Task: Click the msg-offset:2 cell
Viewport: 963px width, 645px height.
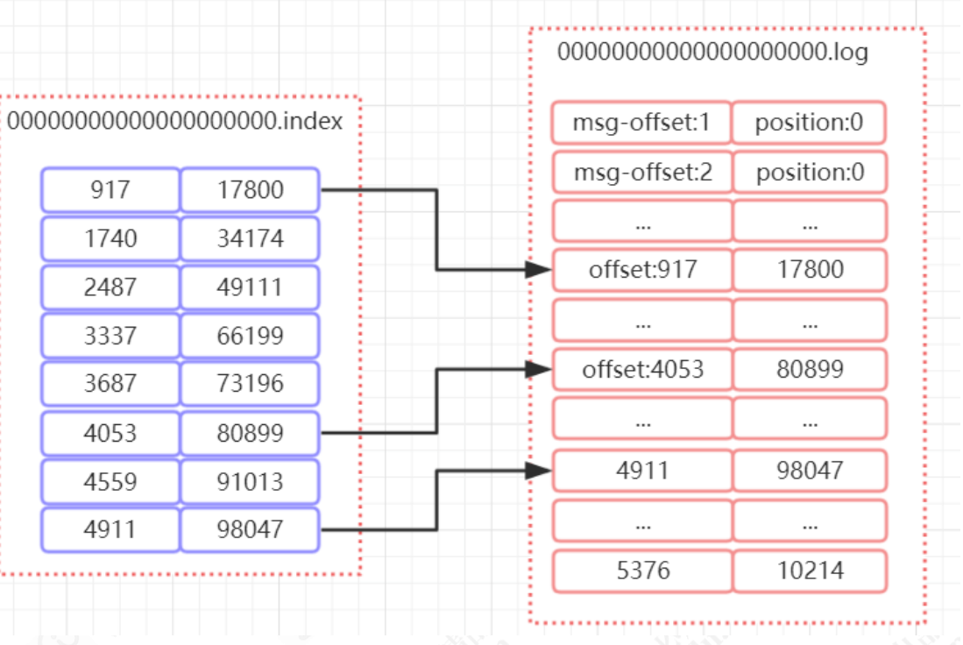Action: point(641,172)
